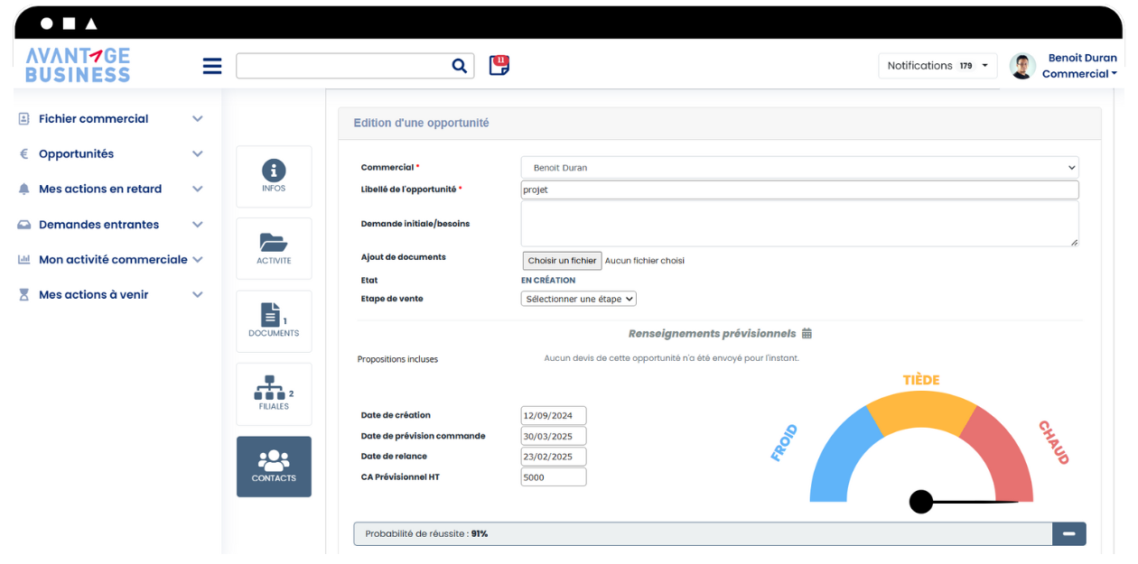Collapse the probability bar with the minus button
The height and width of the screenshot is (564, 1138).
[x=1068, y=533]
